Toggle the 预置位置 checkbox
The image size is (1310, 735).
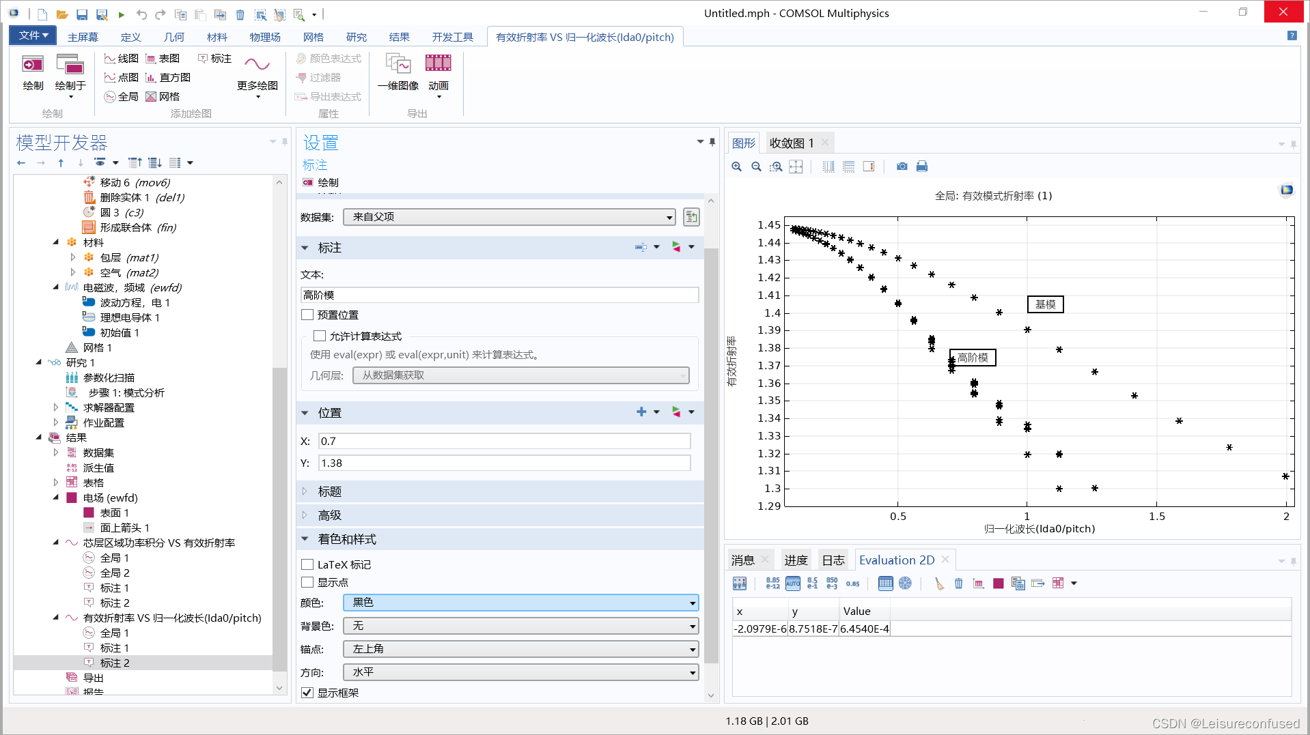coord(307,315)
